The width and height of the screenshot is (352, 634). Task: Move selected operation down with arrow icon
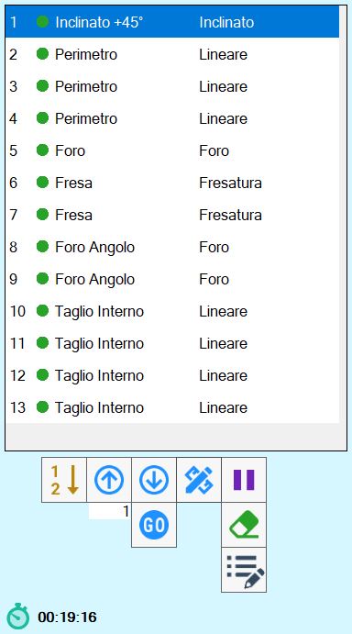tap(154, 480)
